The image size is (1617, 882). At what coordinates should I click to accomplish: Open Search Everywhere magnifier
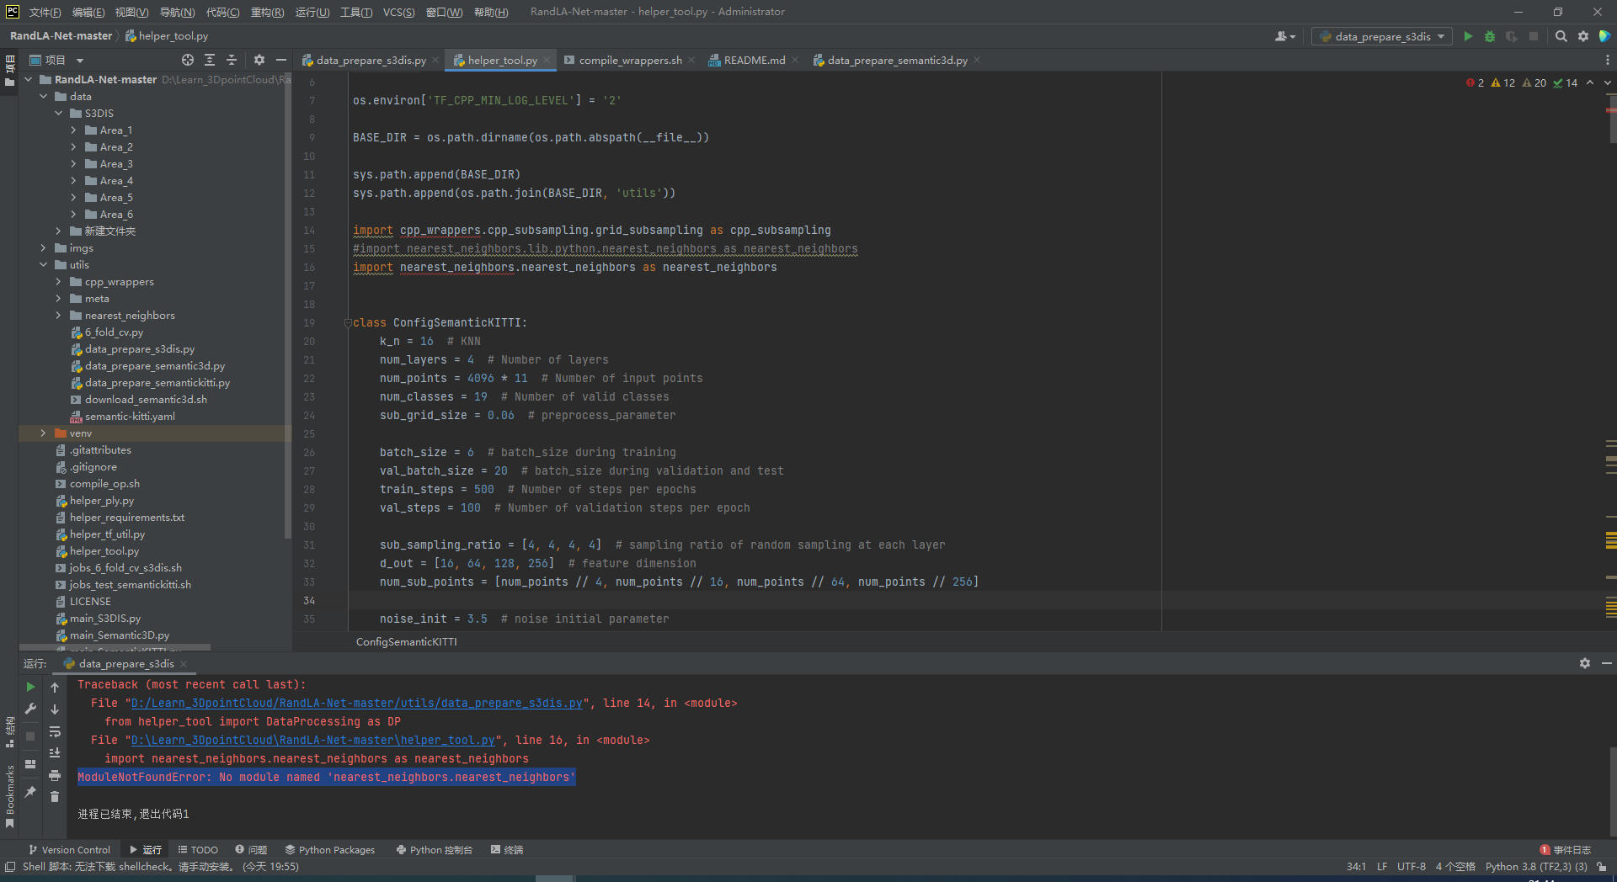(1561, 36)
